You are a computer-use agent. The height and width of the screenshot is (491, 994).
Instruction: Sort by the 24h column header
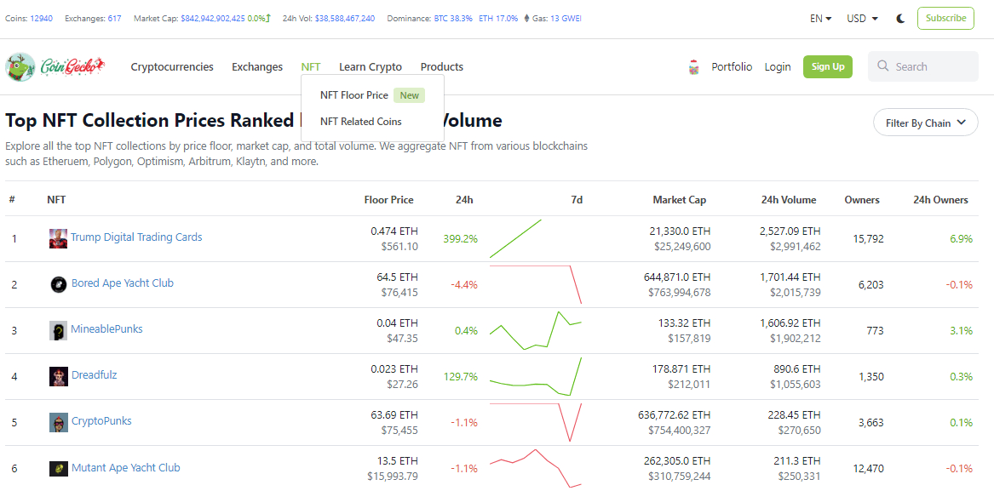(x=464, y=200)
